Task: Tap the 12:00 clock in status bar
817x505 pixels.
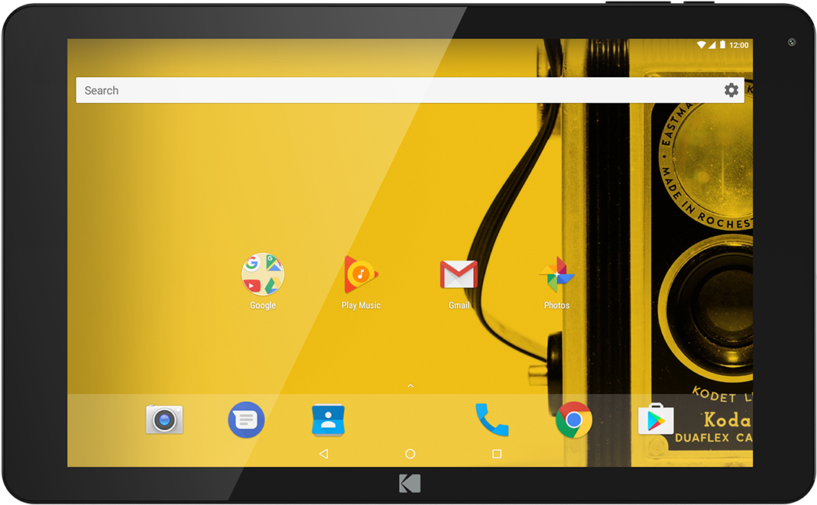Action: pos(739,45)
